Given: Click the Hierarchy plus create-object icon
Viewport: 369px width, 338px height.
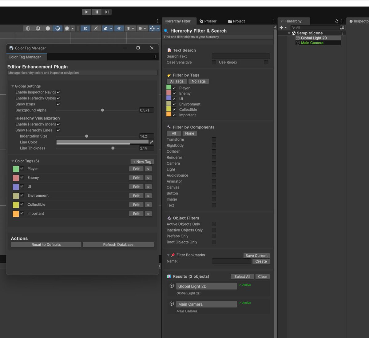Looking at the screenshot, I should [281, 27].
